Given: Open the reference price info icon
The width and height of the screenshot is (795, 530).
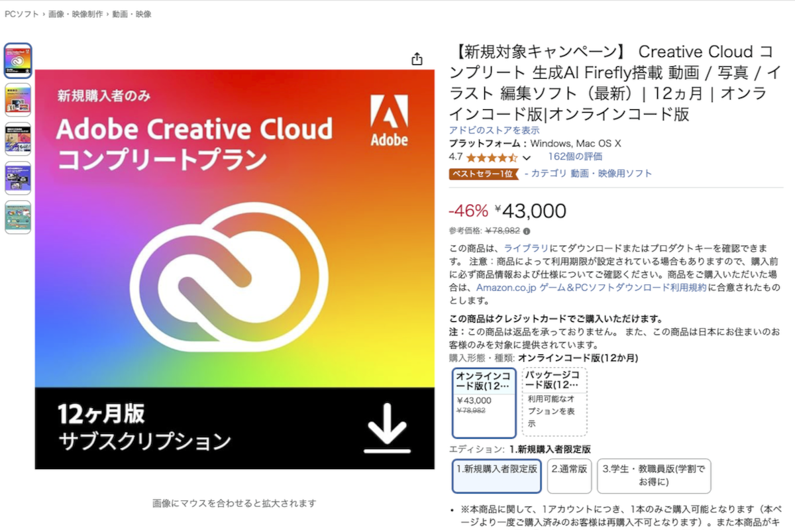Looking at the screenshot, I should click(x=527, y=231).
